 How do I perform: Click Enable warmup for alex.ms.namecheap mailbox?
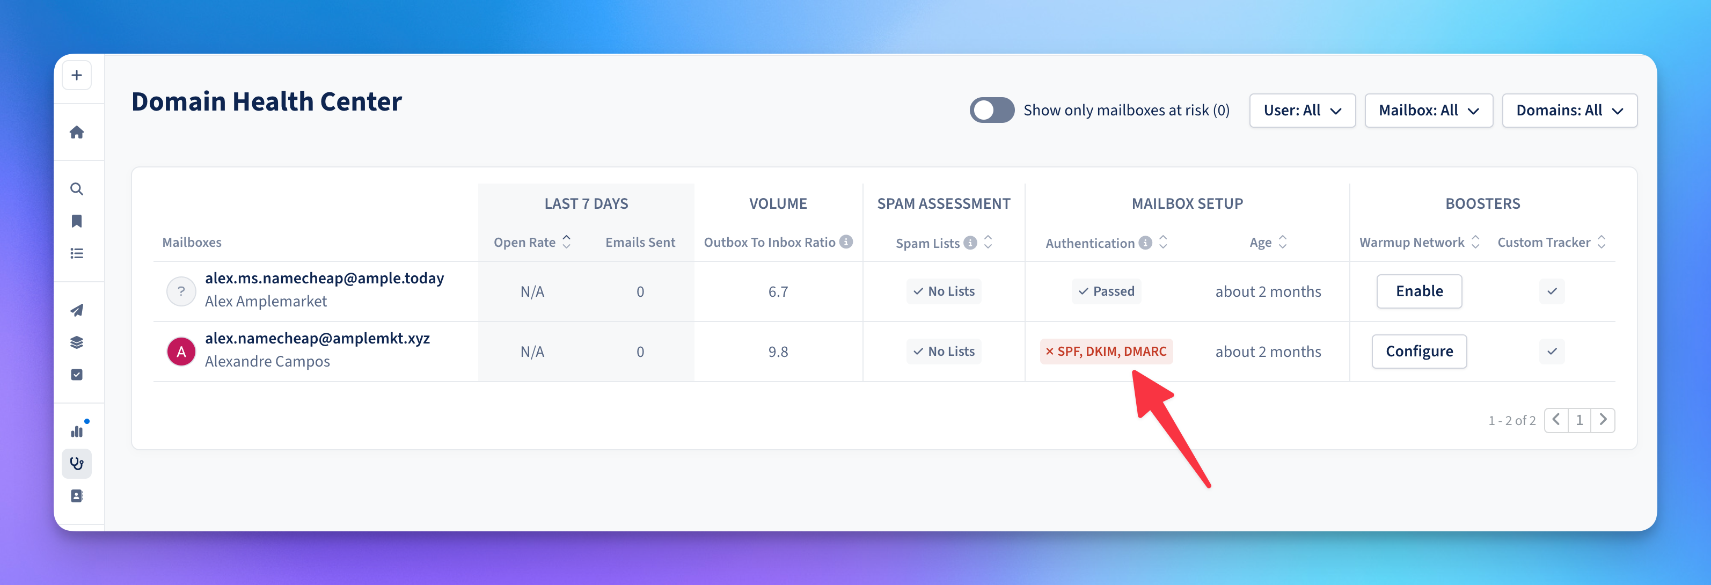(x=1418, y=291)
